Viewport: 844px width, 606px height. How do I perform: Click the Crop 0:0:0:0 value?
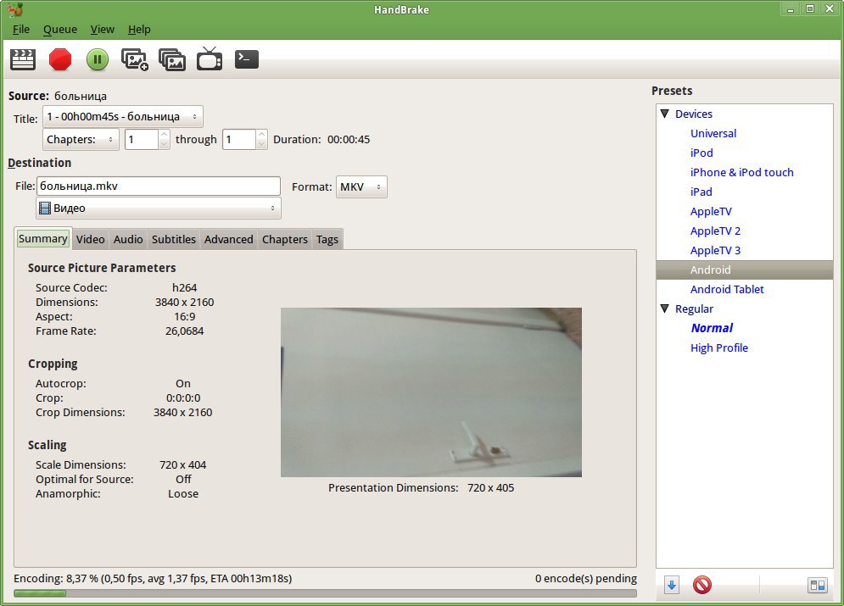pos(183,398)
